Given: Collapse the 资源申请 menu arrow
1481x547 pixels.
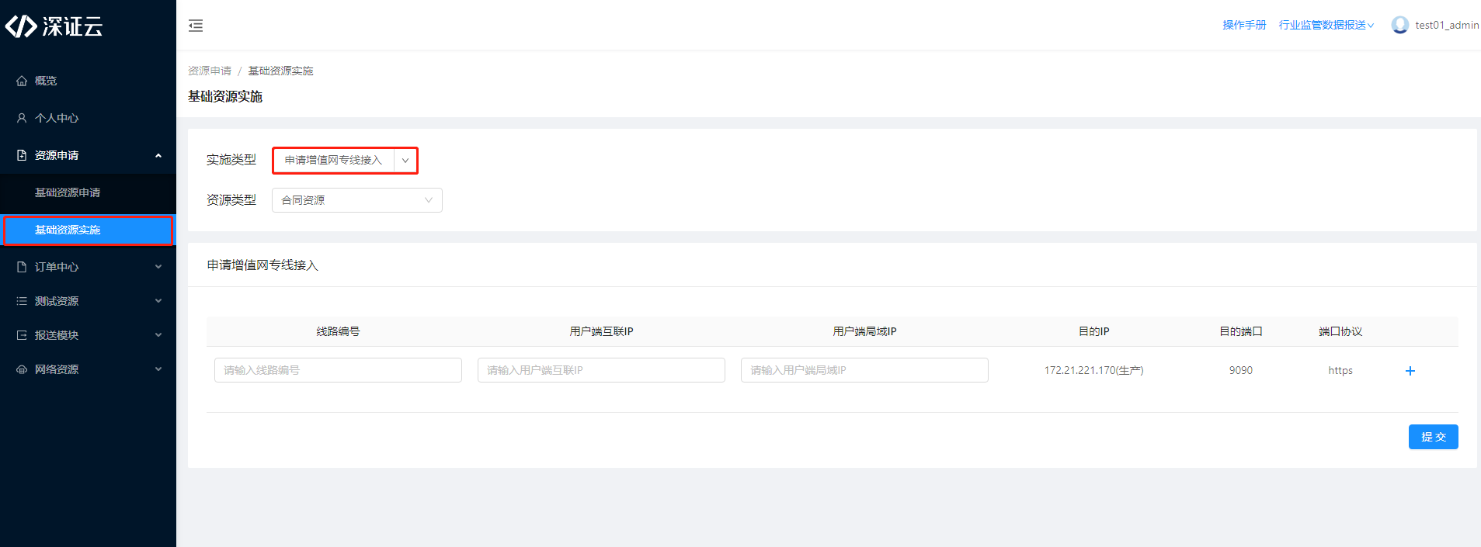Looking at the screenshot, I should (158, 155).
